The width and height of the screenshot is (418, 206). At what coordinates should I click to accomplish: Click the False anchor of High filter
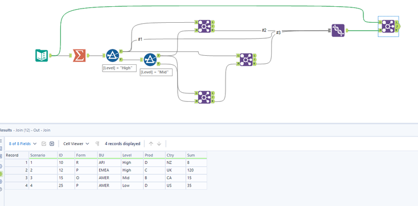click(x=121, y=59)
